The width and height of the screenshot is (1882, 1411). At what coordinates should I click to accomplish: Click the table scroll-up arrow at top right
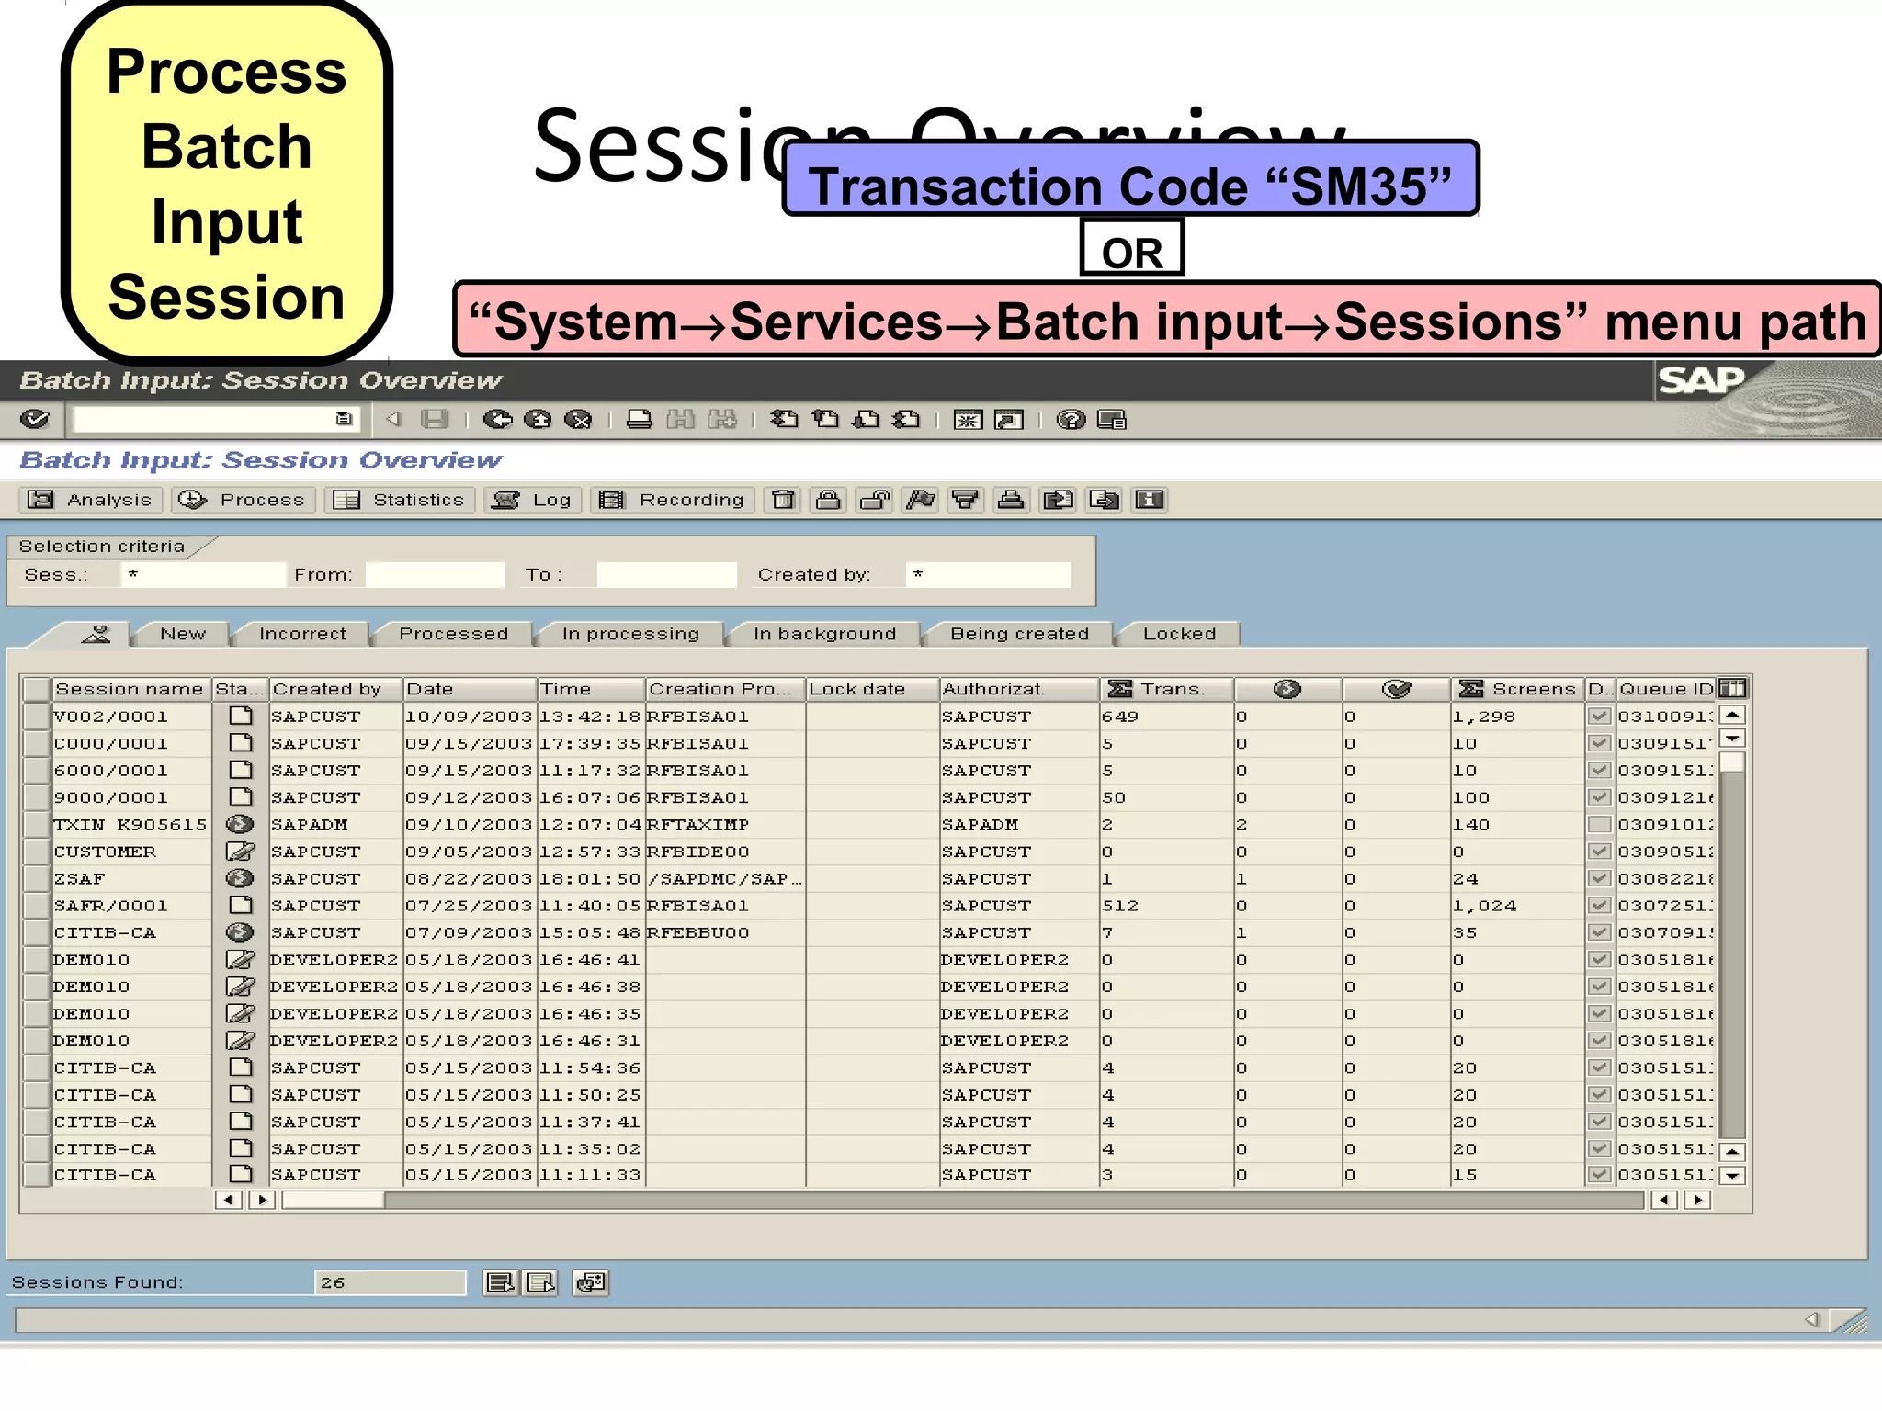[x=1732, y=715]
